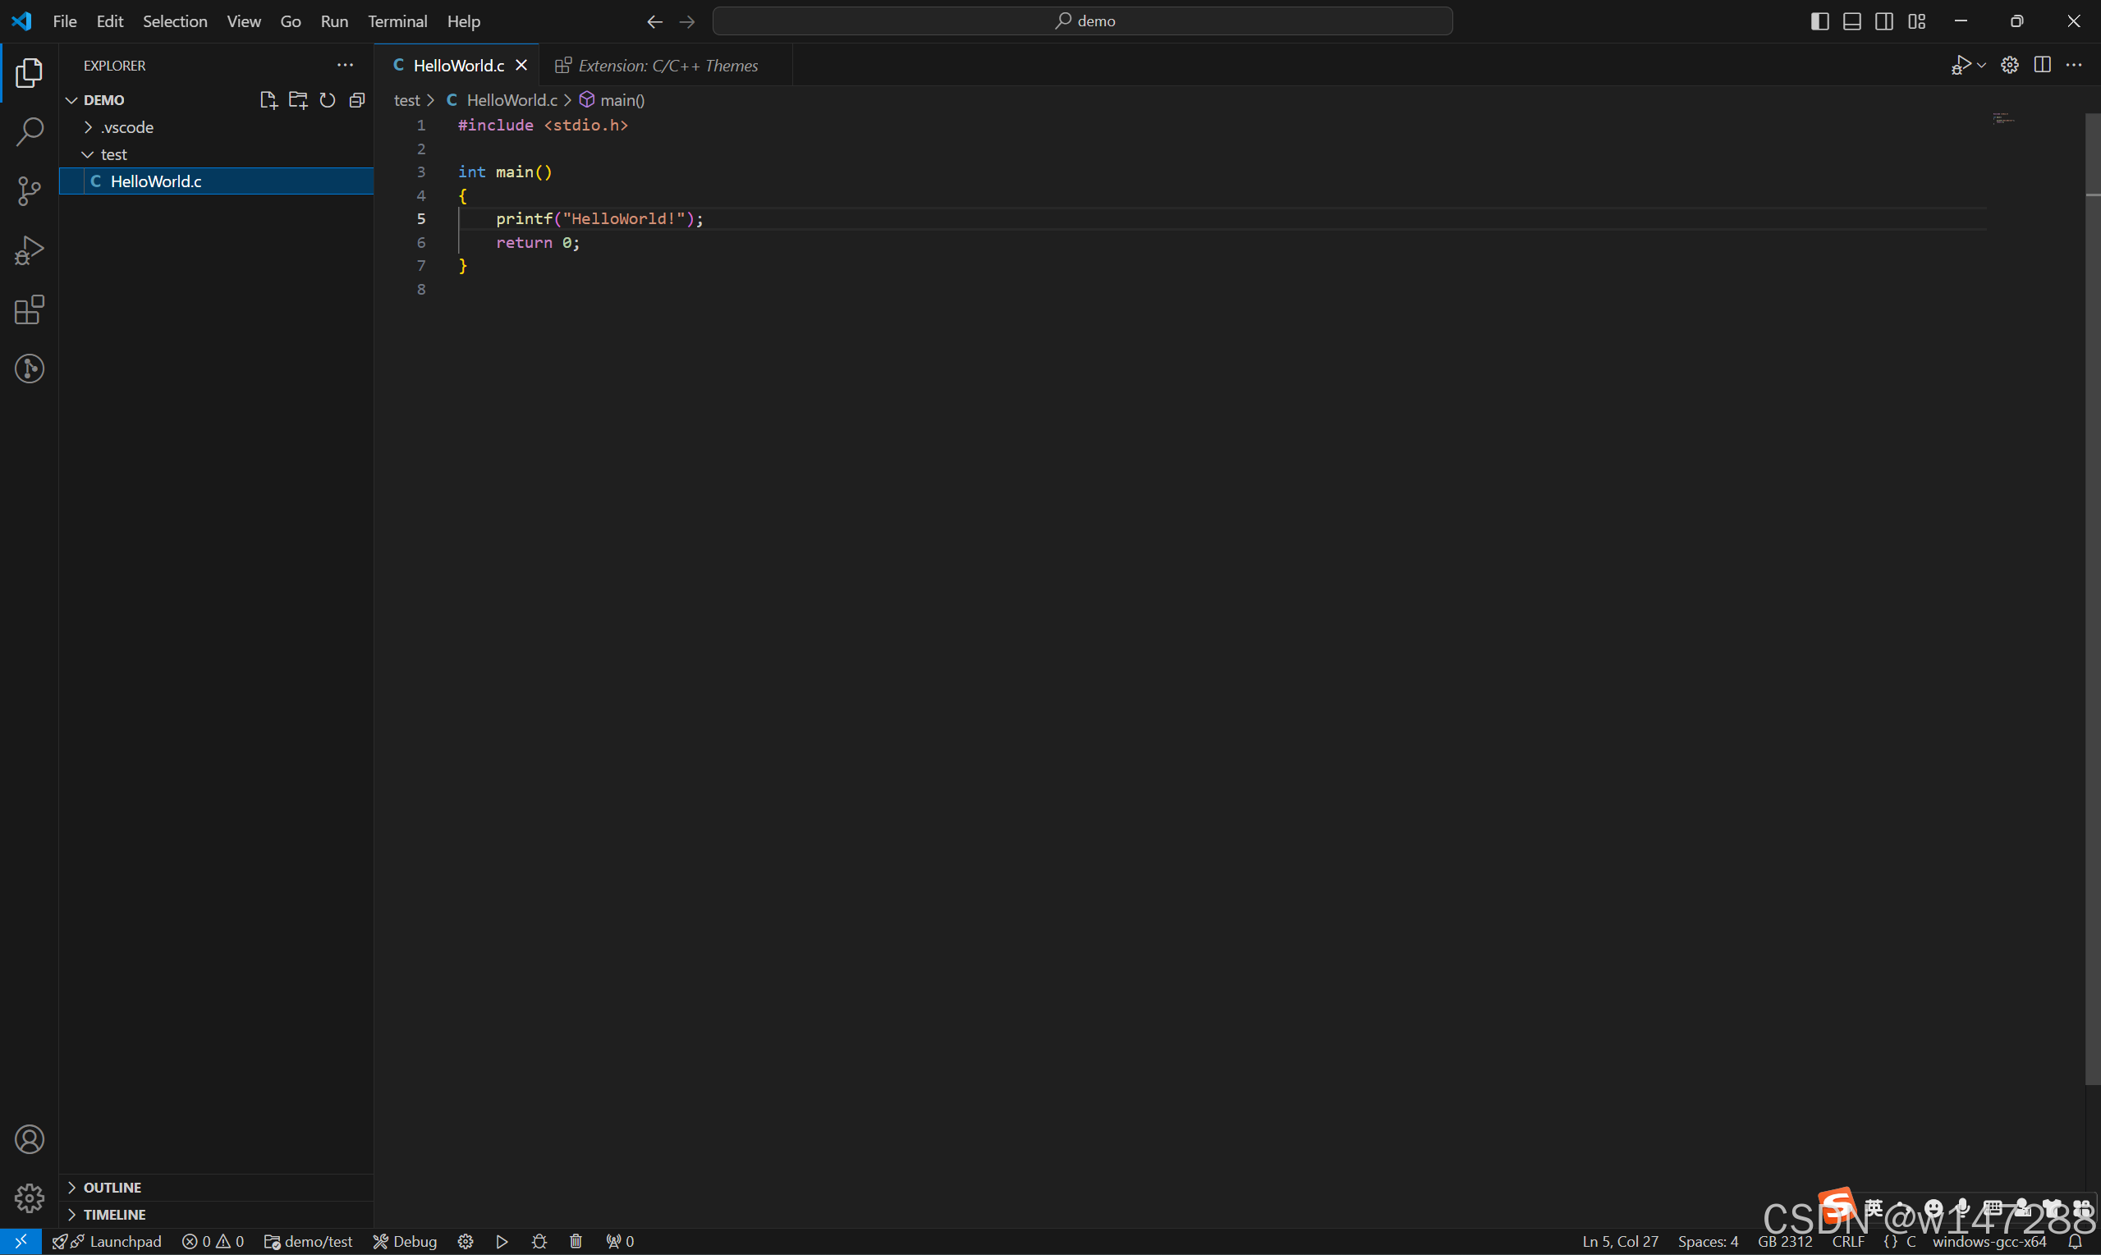Image resolution: width=2101 pixels, height=1255 pixels.
Task: Open the Search view in activity bar
Action: pos(30,131)
